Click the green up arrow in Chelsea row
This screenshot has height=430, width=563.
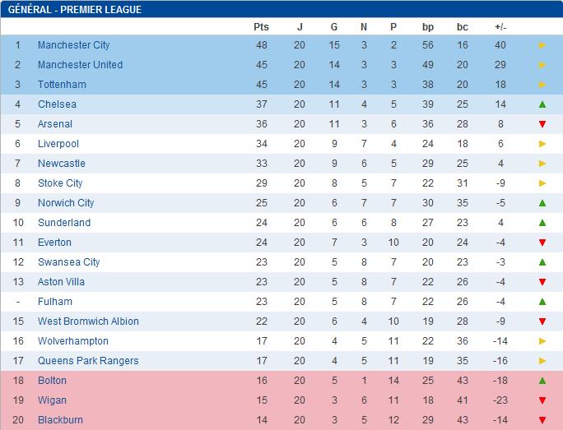(x=542, y=104)
